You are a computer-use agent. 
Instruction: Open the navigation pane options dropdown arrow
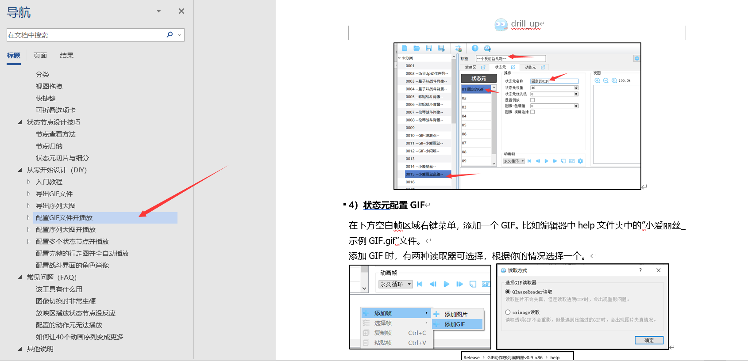pyautogui.click(x=158, y=11)
